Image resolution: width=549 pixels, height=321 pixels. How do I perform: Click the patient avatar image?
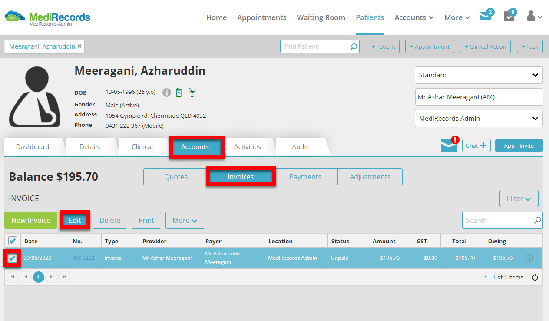(35, 96)
